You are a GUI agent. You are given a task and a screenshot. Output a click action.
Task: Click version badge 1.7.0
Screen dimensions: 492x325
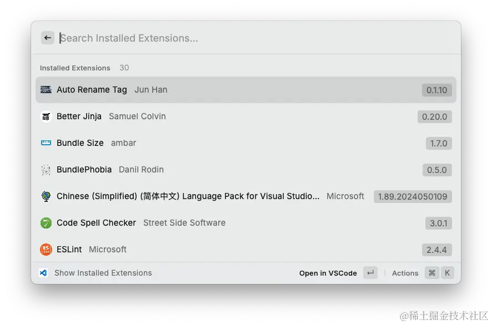pyautogui.click(x=439, y=143)
